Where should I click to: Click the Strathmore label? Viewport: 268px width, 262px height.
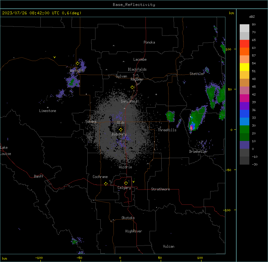tap(160, 189)
